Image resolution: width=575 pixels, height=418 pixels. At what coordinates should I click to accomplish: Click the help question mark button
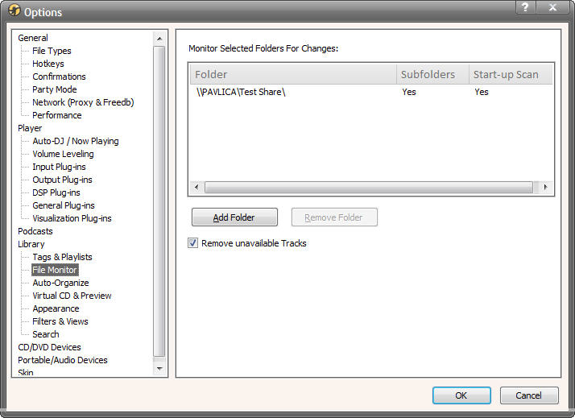(525, 6)
